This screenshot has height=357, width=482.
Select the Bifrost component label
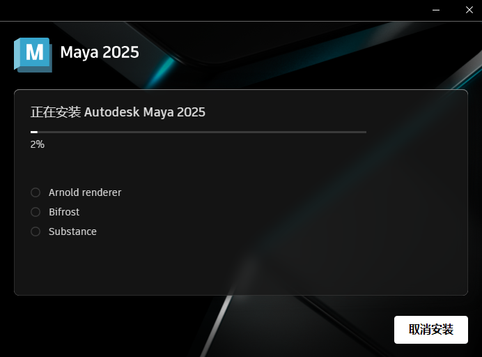[x=64, y=212]
